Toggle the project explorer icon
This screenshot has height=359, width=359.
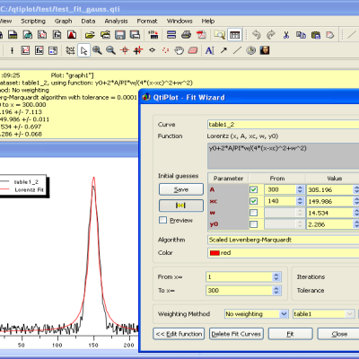tap(220, 35)
